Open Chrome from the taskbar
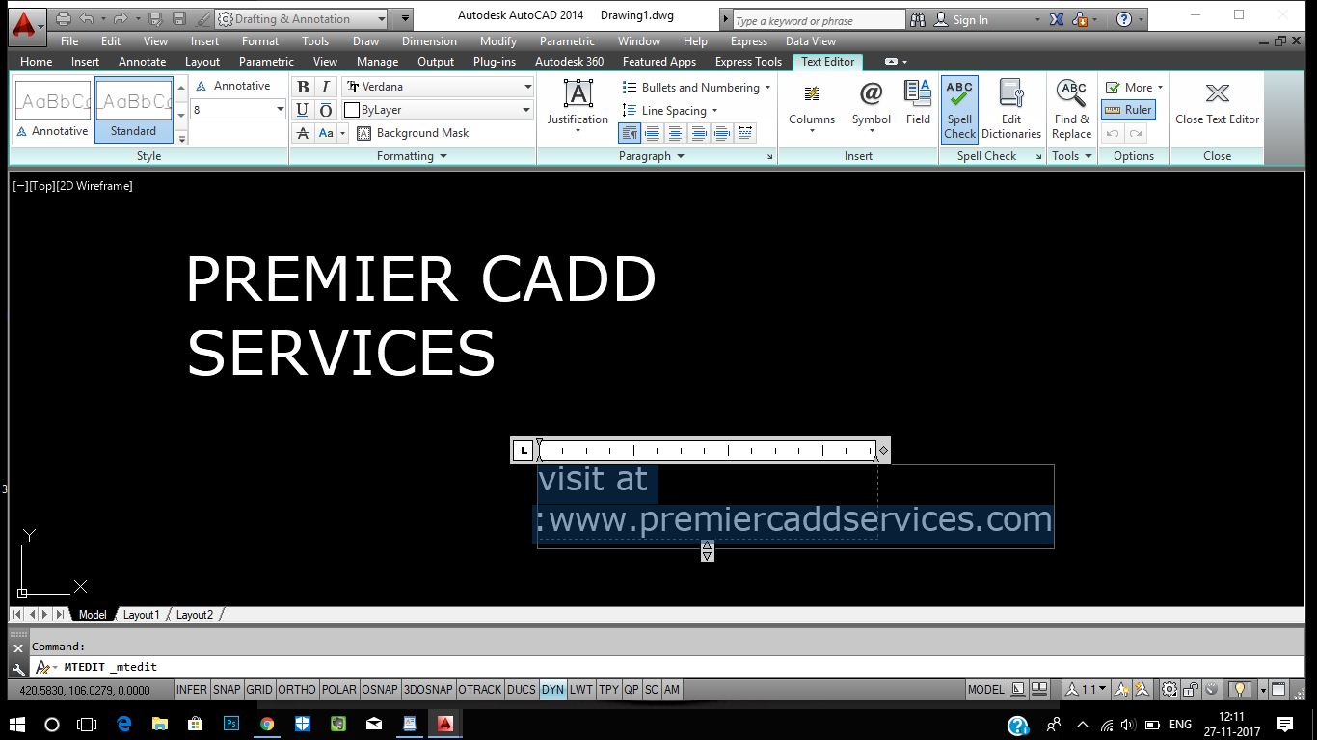The height and width of the screenshot is (740, 1317). tap(267, 724)
